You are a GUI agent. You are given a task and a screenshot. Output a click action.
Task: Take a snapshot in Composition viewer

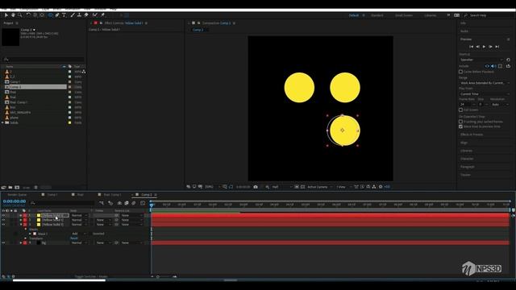(x=256, y=187)
